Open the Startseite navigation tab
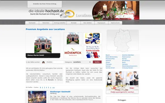The image size is (165, 103). (32, 23)
